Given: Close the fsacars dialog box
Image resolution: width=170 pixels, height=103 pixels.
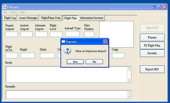Looking at the screenshot, I should pyautogui.click(x=105, y=42).
